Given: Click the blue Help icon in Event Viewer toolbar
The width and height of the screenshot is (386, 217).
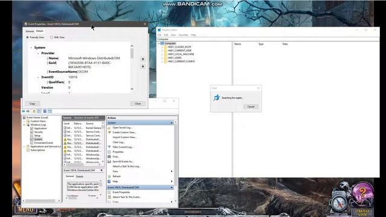Looking at the screenshot, I should 45,111.
